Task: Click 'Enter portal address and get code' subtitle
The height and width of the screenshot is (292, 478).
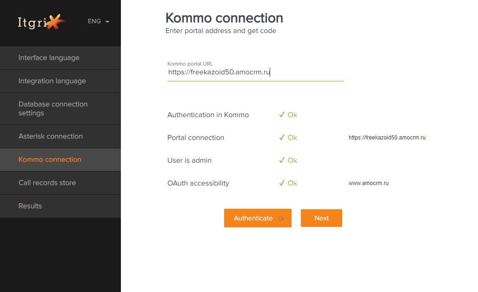Action: [221, 31]
